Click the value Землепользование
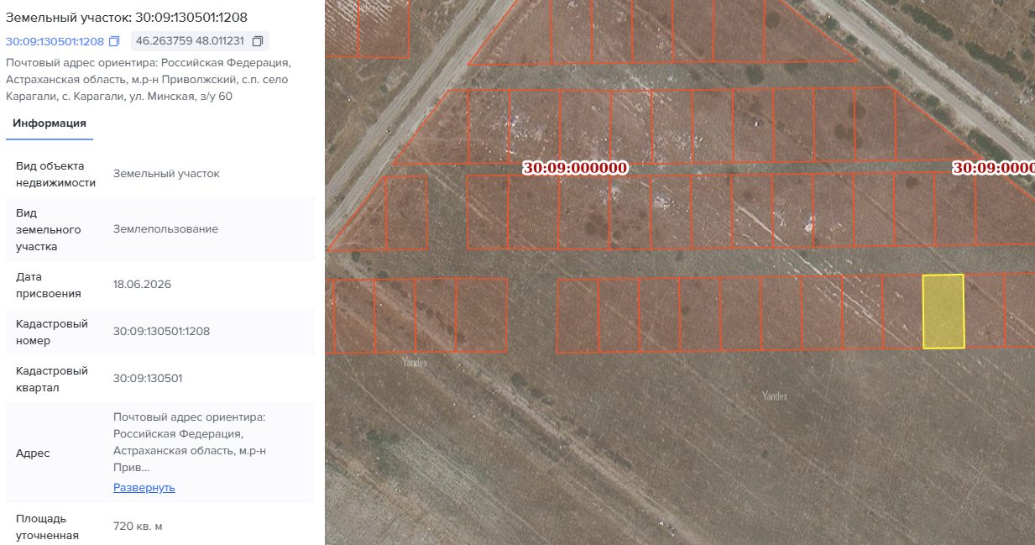The image size is (1035, 545). click(x=165, y=228)
